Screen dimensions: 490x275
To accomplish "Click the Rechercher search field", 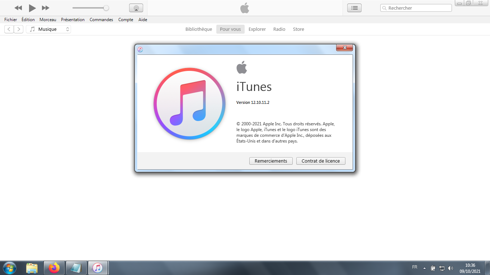I will point(416,8).
